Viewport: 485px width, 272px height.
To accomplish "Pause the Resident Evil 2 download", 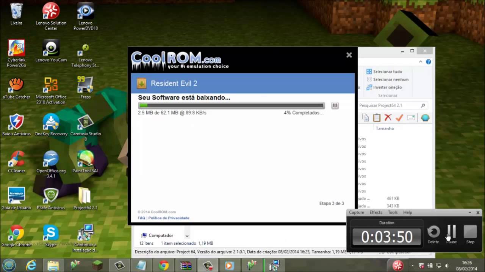I will [335, 105].
